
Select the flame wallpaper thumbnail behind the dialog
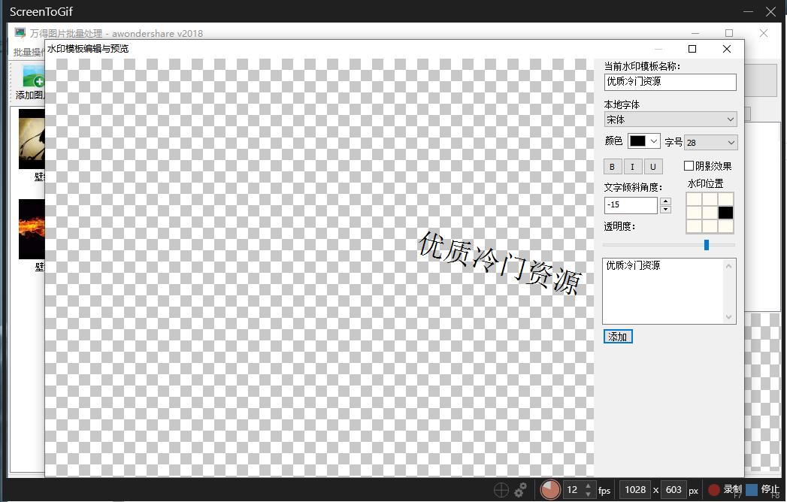pyautogui.click(x=32, y=229)
